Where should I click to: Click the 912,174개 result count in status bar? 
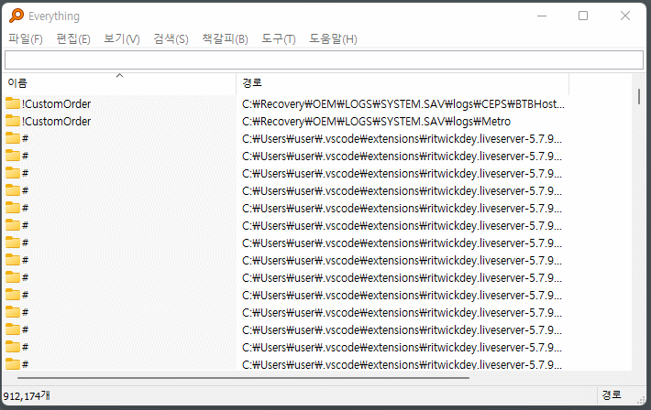point(27,396)
